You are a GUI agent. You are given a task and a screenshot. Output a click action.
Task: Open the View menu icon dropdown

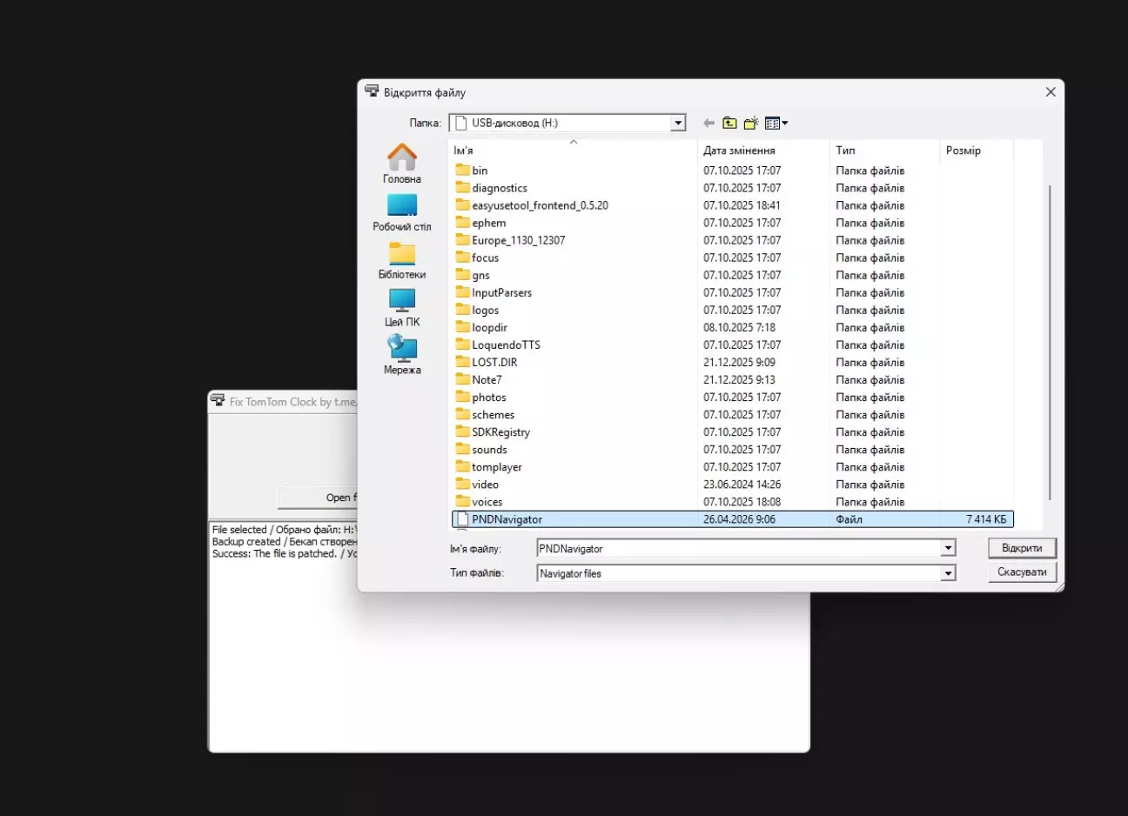tap(775, 124)
